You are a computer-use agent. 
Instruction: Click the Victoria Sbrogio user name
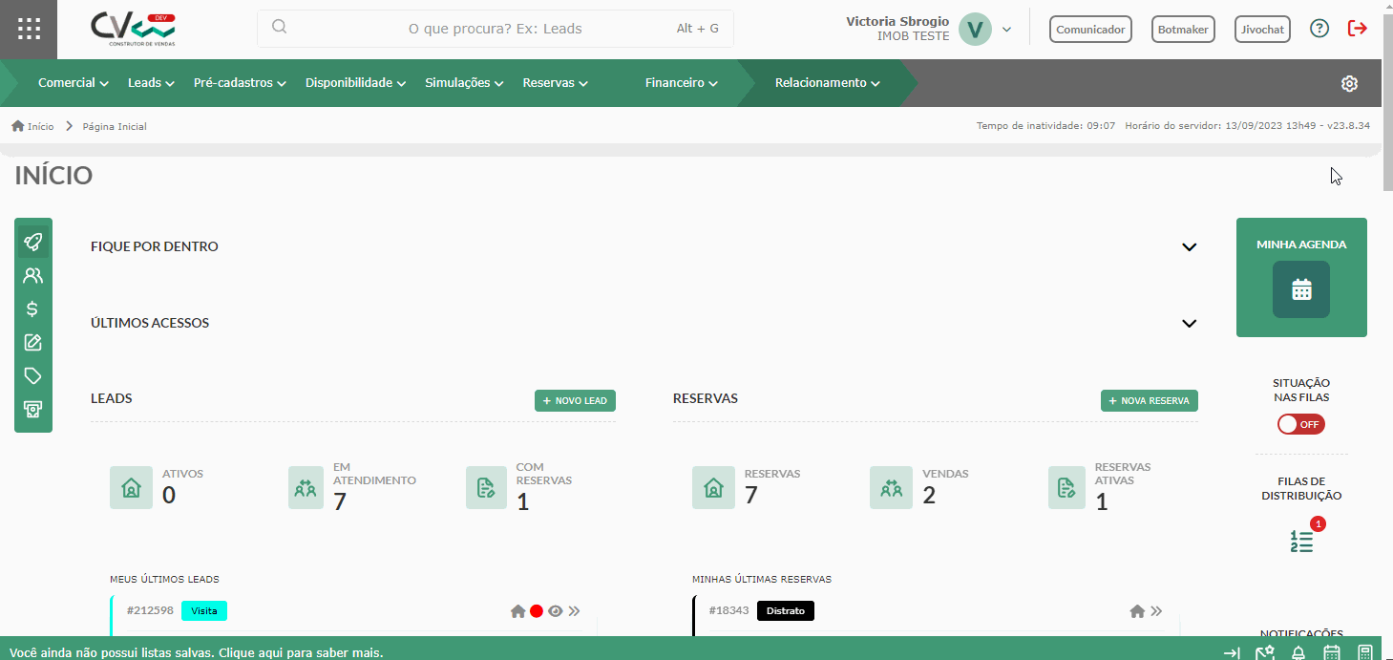897,21
